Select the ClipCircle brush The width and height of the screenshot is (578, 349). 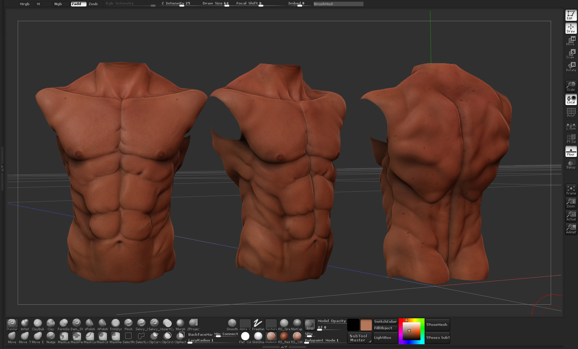point(167,337)
